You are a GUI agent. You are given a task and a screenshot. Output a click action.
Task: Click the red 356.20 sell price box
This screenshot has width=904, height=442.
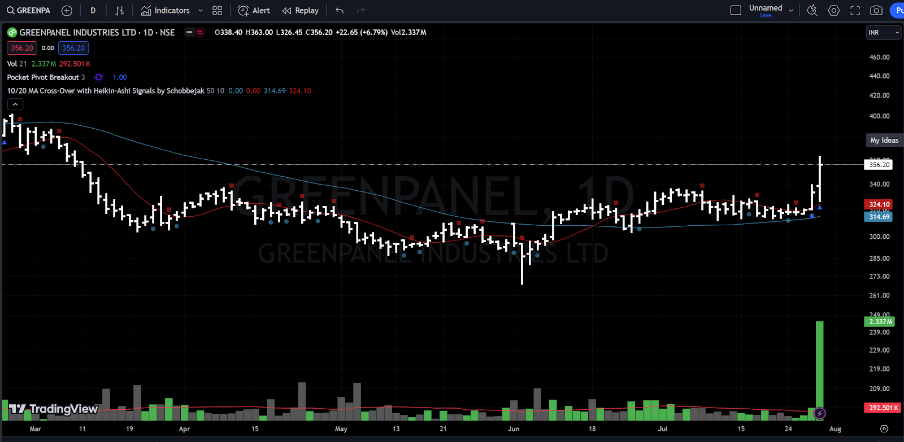(22, 48)
